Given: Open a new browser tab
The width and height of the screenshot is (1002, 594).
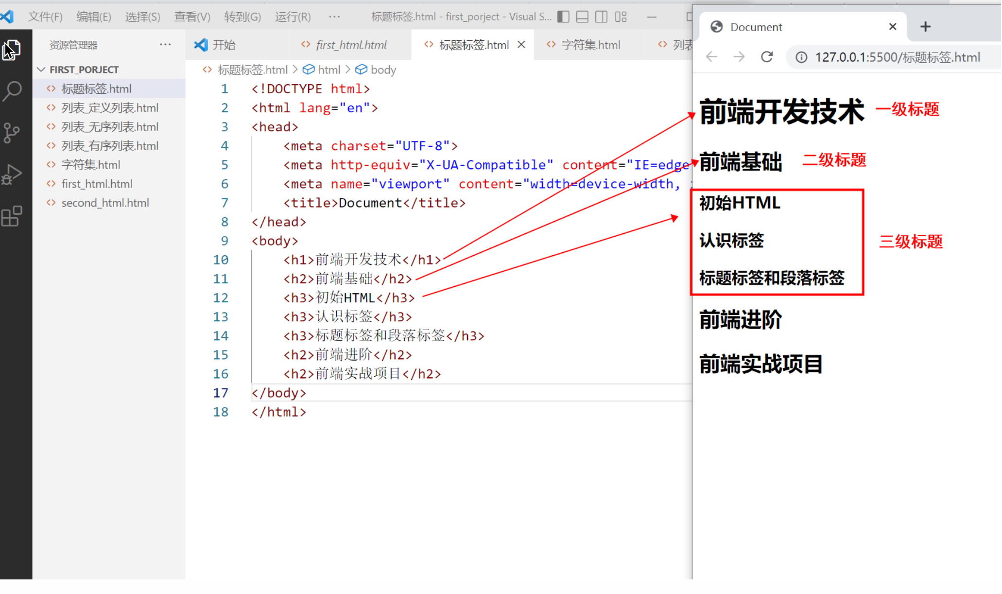Looking at the screenshot, I should click(x=926, y=27).
